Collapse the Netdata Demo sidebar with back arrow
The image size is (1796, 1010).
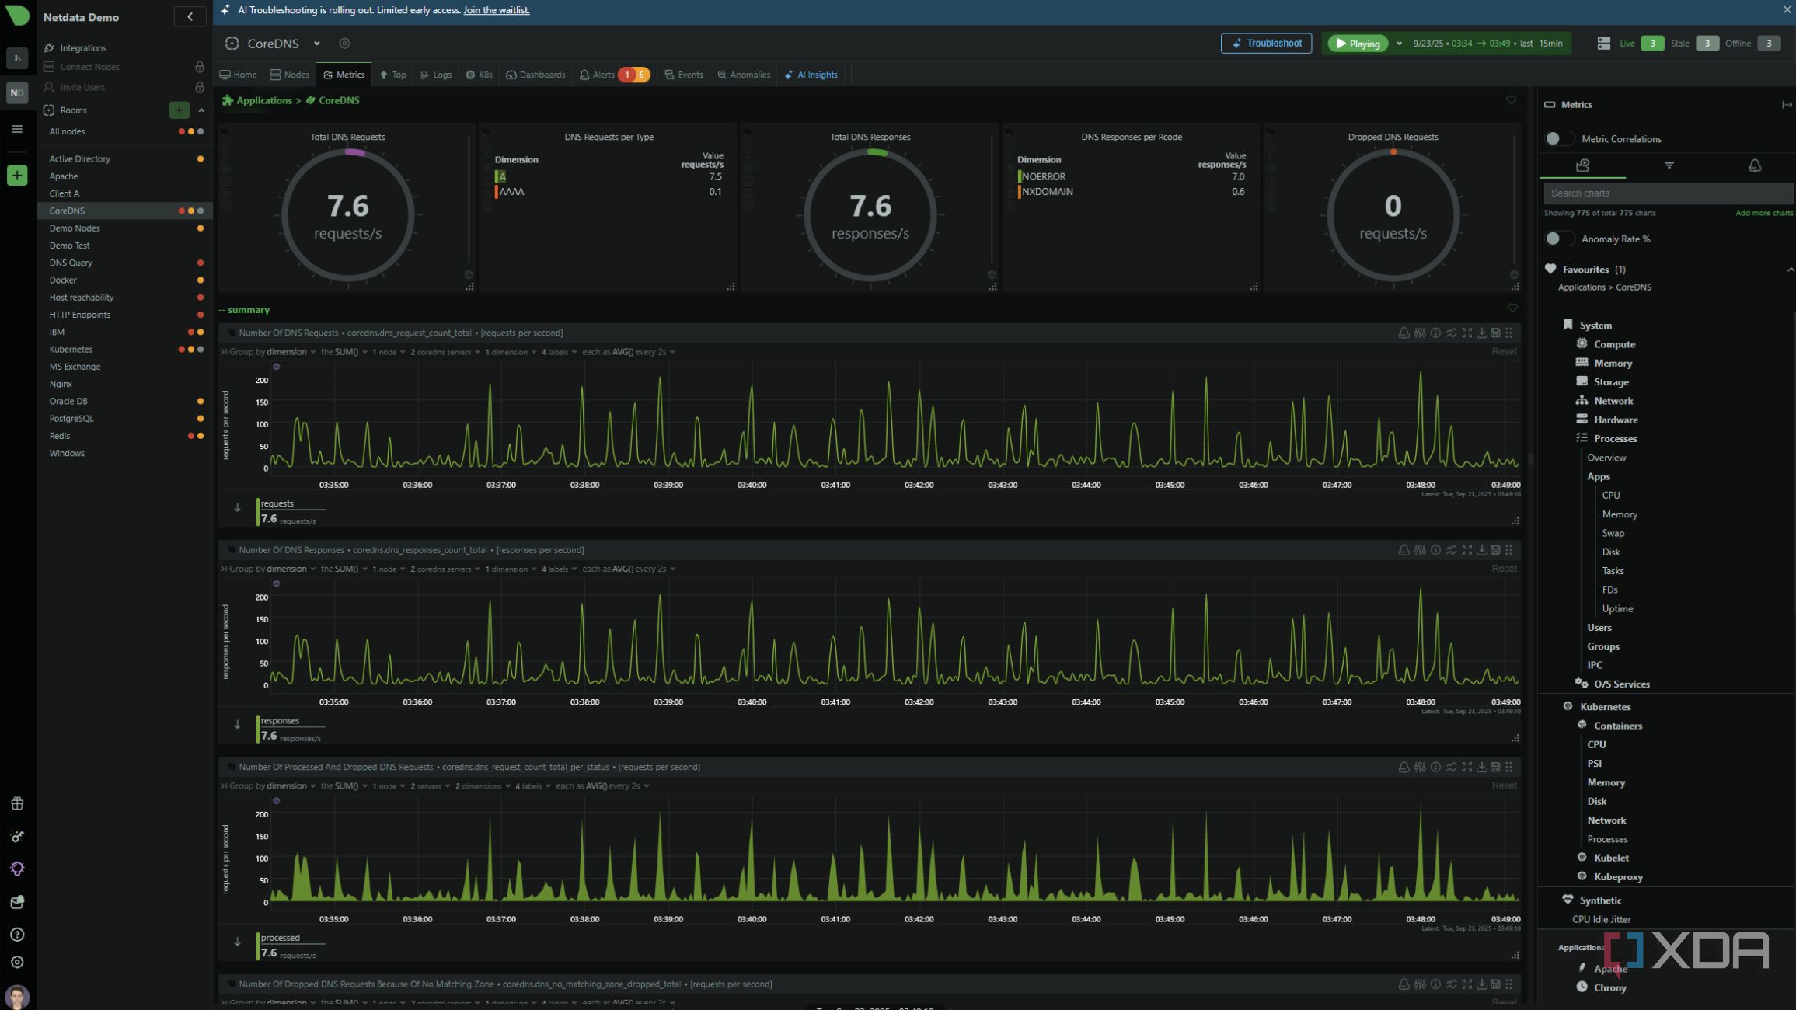[x=190, y=16]
